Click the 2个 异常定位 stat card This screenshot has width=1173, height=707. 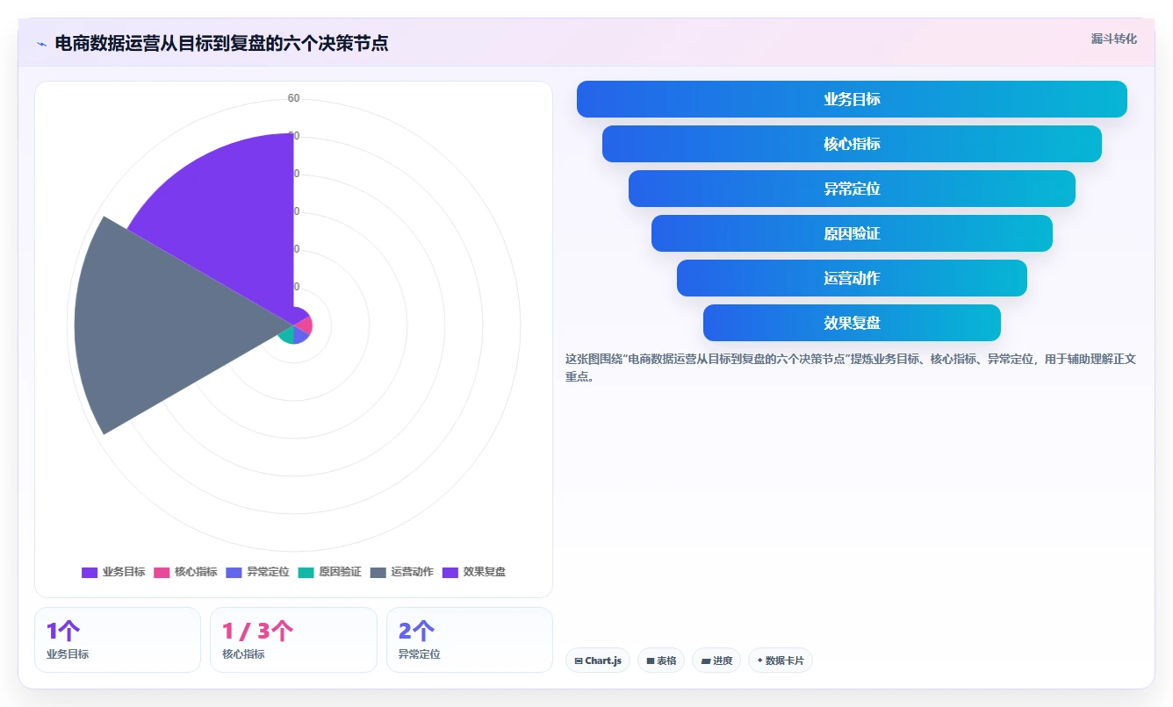pyautogui.click(x=470, y=639)
